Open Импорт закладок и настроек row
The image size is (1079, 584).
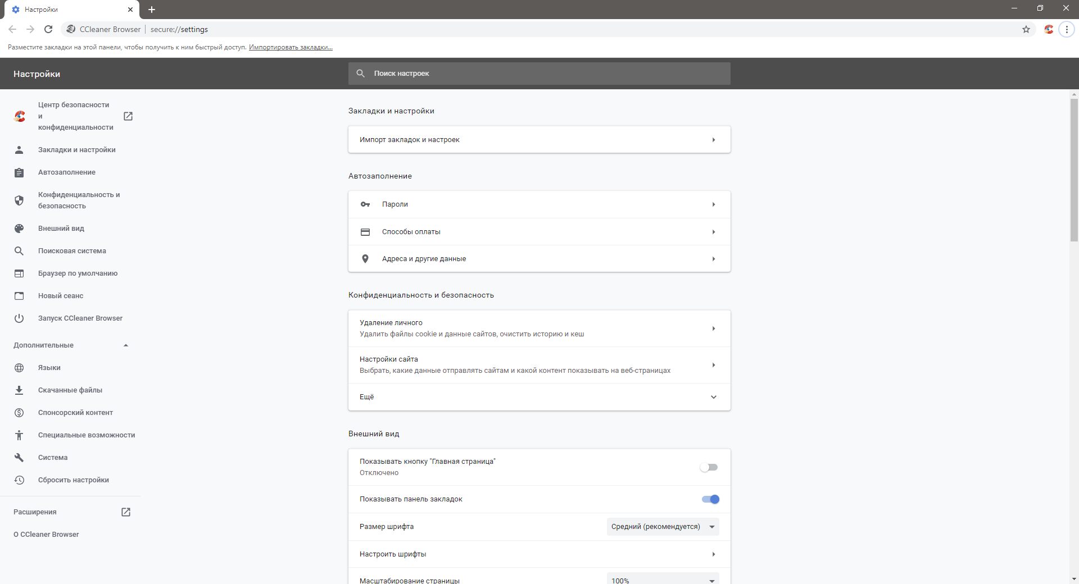[x=539, y=140]
